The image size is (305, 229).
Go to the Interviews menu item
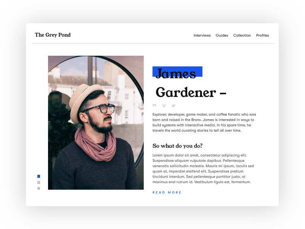click(202, 35)
